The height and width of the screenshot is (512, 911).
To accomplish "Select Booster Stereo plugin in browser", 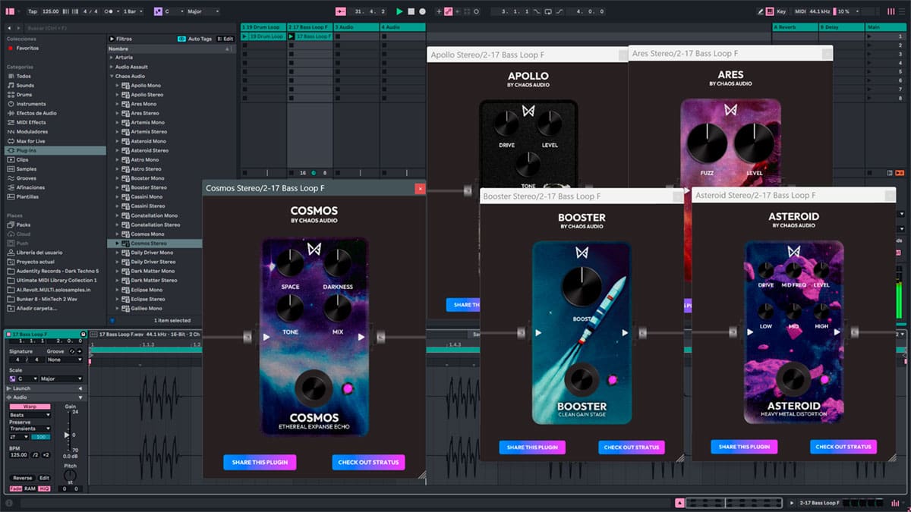I will pyautogui.click(x=149, y=187).
